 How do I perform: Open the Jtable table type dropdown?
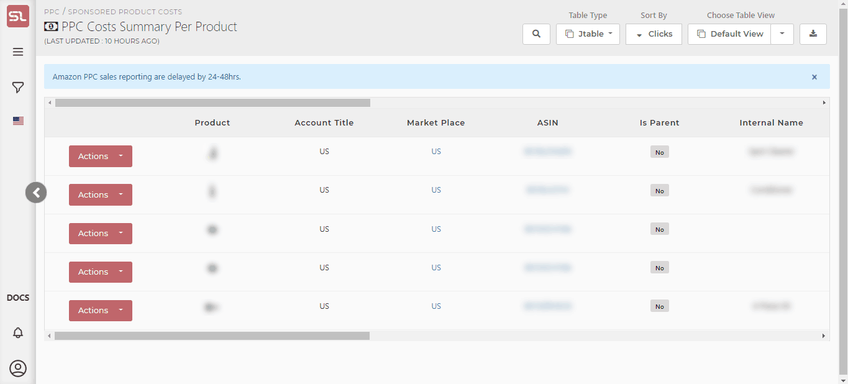pos(588,34)
